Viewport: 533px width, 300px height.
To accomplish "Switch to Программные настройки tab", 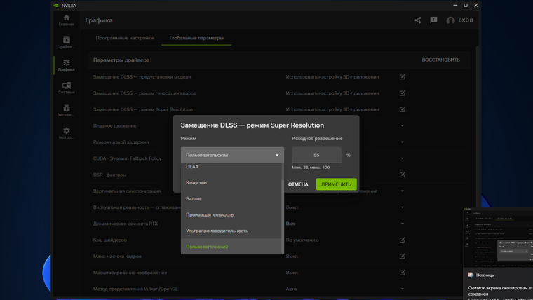I will pyautogui.click(x=124, y=38).
